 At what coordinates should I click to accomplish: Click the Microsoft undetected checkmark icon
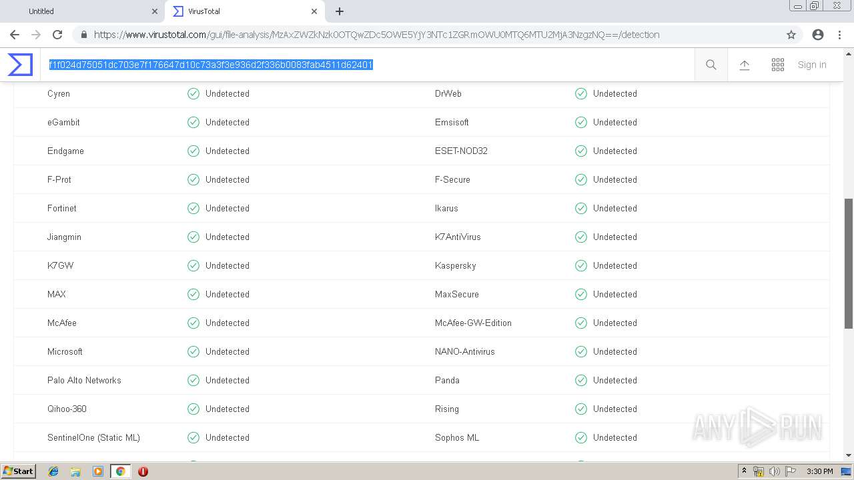193,351
